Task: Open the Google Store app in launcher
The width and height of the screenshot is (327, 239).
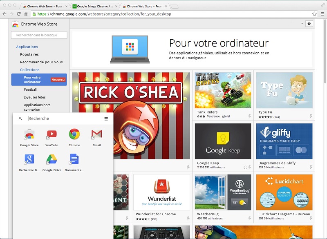Action: coord(29,134)
